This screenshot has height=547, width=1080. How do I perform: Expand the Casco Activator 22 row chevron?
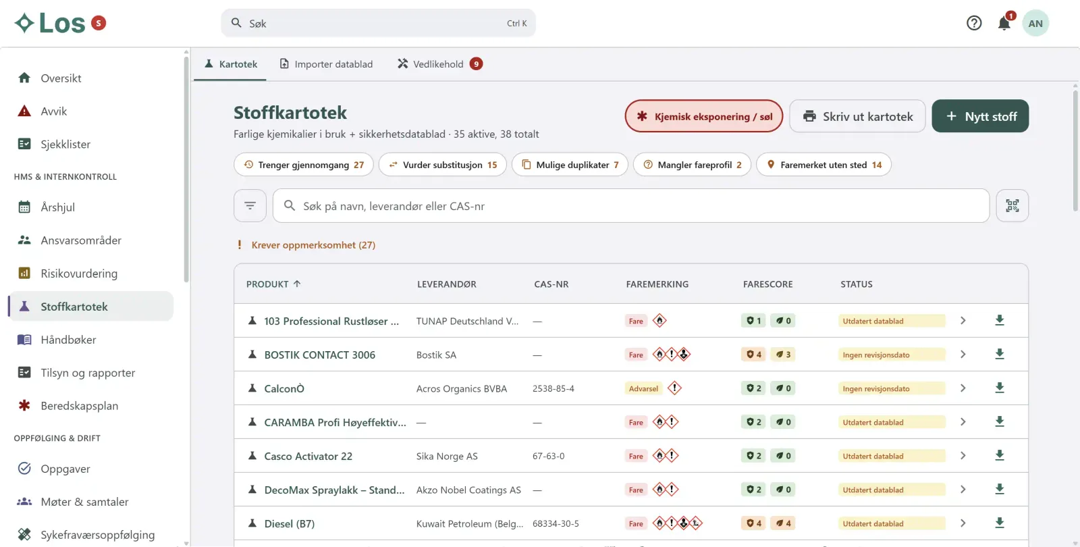963,455
